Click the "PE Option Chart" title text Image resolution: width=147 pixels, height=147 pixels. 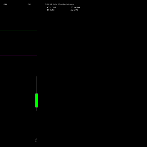tap(56, 4)
